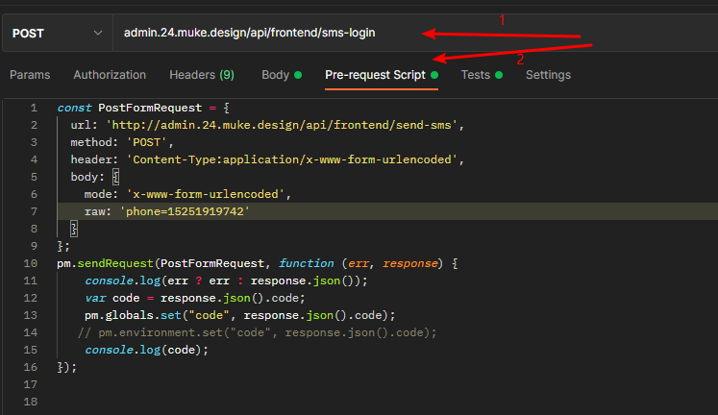This screenshot has height=415, width=718.
Task: Click the request URL input field
Action: pyautogui.click(x=415, y=33)
